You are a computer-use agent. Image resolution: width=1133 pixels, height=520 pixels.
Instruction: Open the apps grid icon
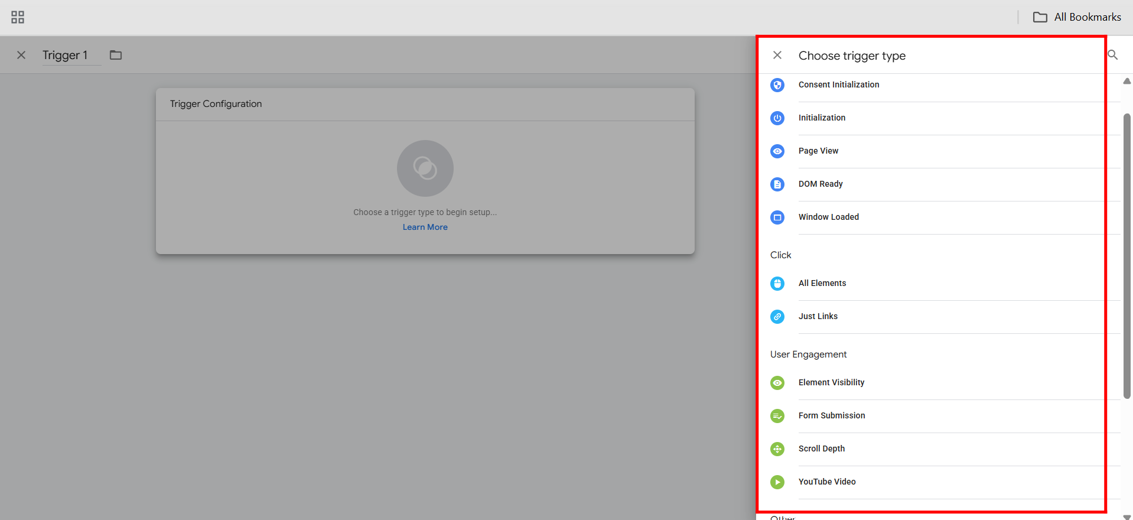tap(18, 17)
